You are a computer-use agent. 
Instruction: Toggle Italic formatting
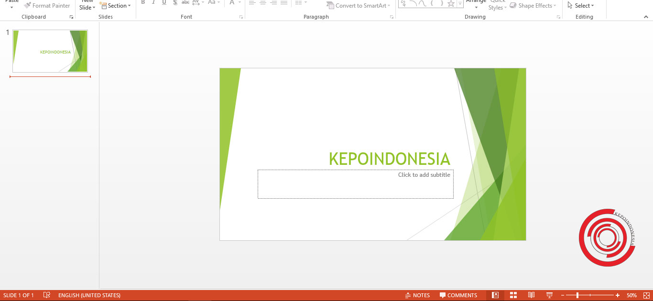pos(153,2)
